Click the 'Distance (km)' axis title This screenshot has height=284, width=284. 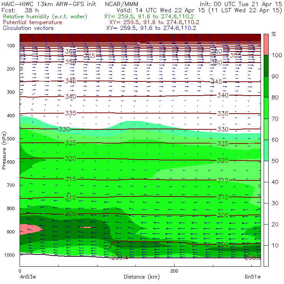tap(142, 277)
